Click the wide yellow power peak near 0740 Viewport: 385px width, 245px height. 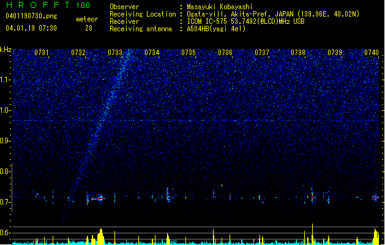376,236
